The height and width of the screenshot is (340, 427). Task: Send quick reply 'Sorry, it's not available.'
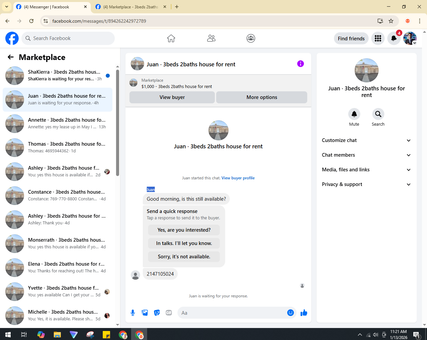184,257
